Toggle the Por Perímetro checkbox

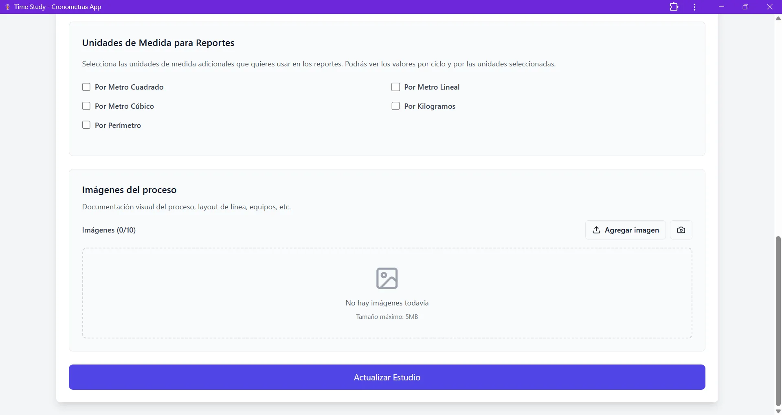(86, 125)
